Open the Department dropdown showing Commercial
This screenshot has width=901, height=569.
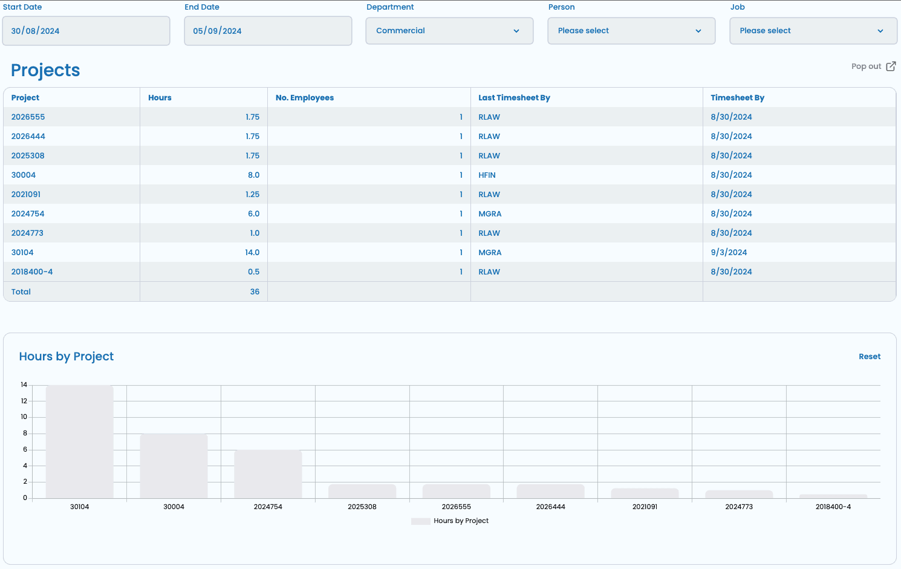coord(449,30)
